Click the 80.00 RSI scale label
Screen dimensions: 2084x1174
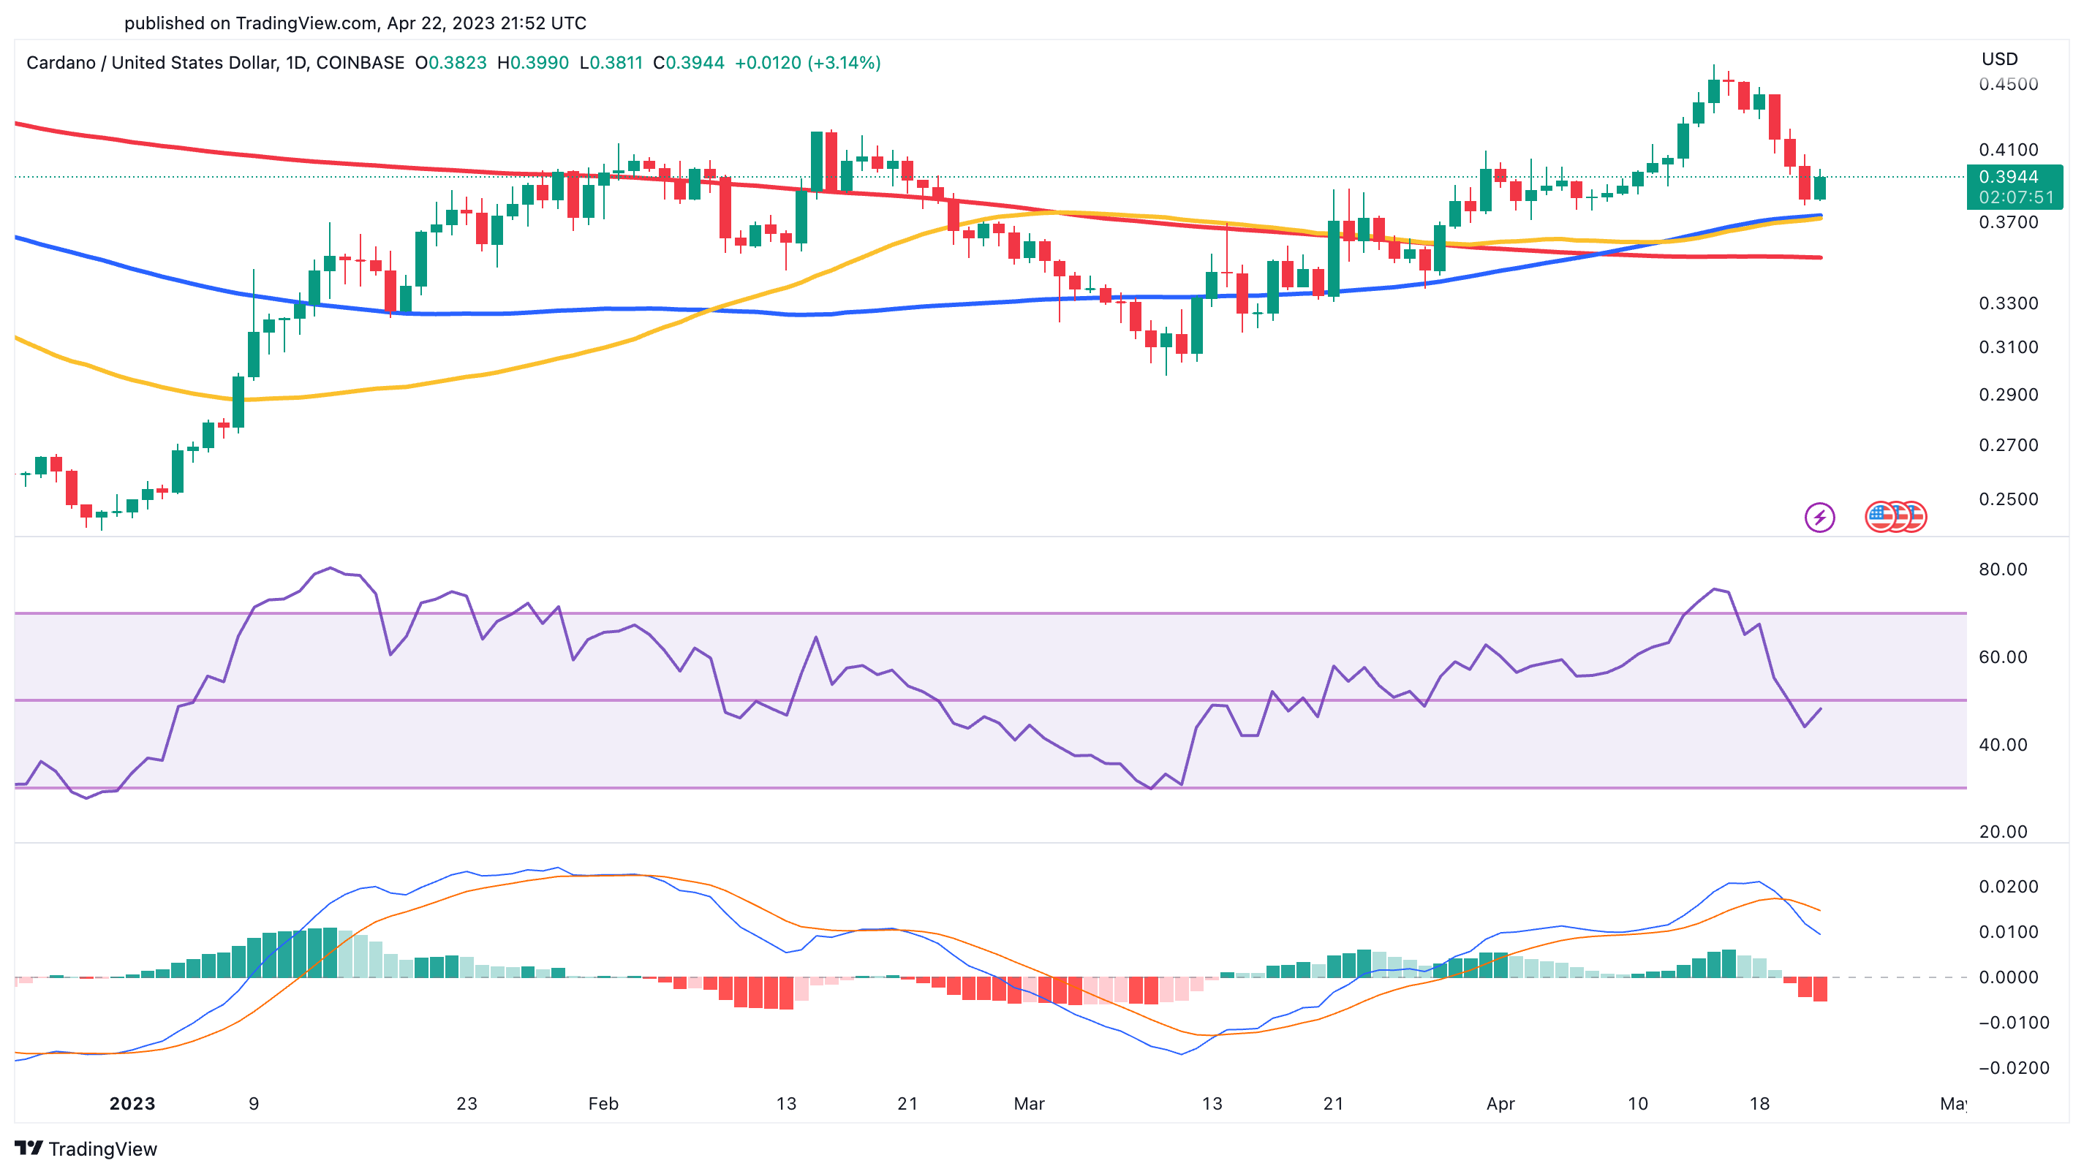coord(2002,569)
